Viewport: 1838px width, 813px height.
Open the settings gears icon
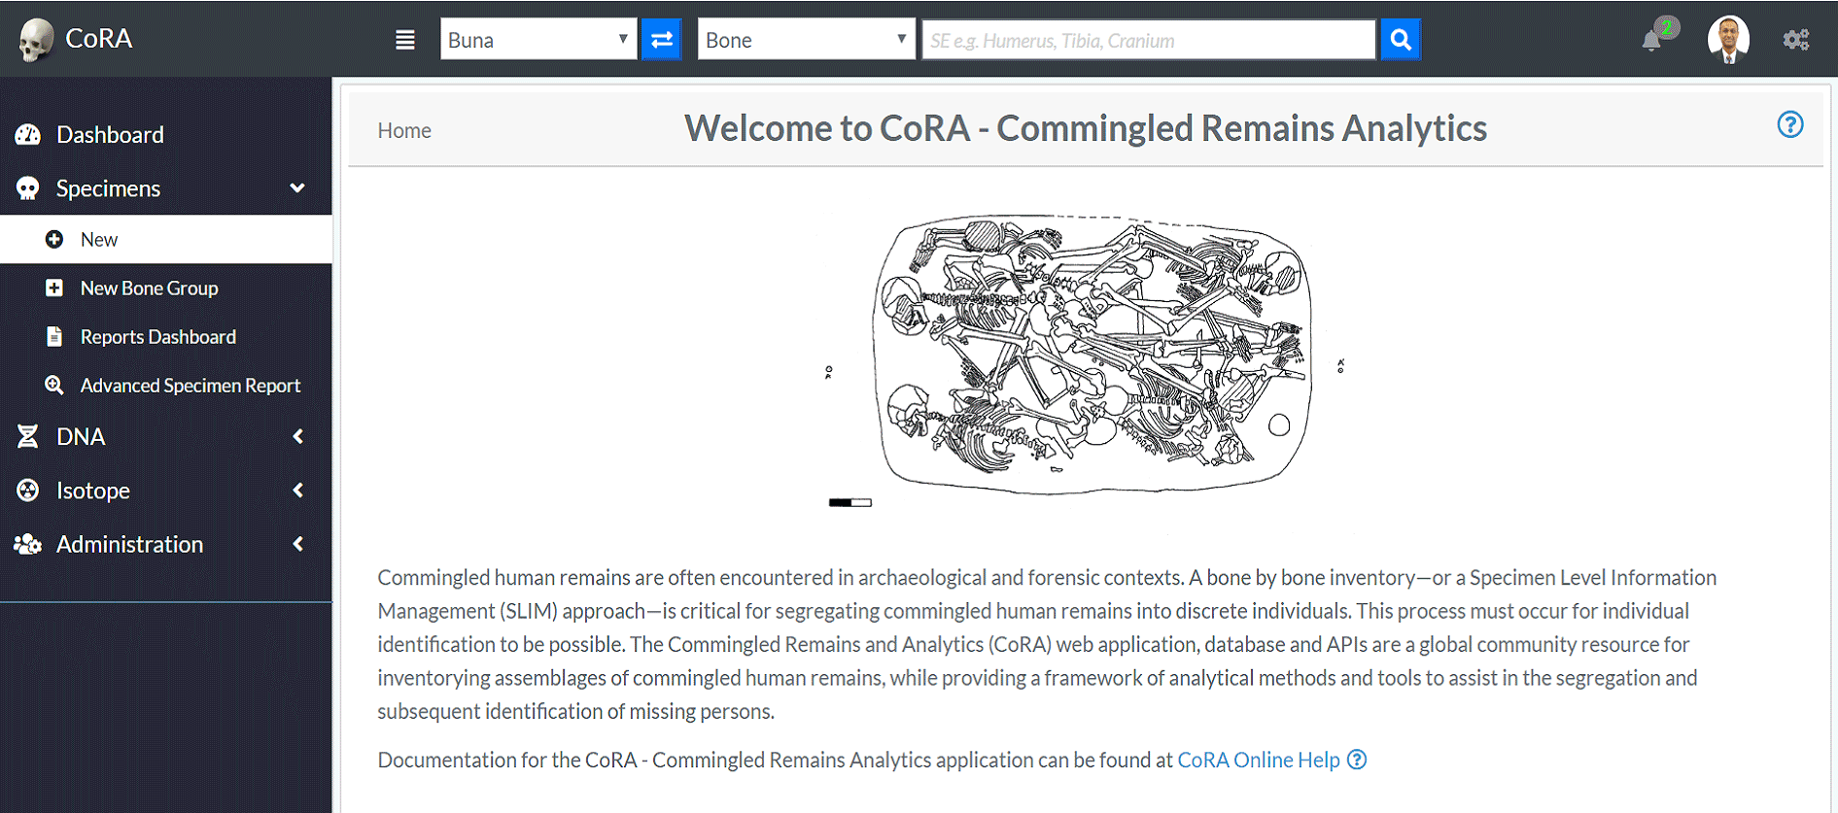pyautogui.click(x=1796, y=40)
